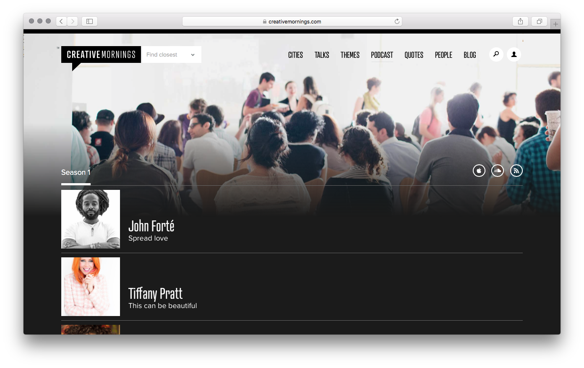Click the Spread love subtitle
This screenshot has width=584, height=368.
[148, 238]
